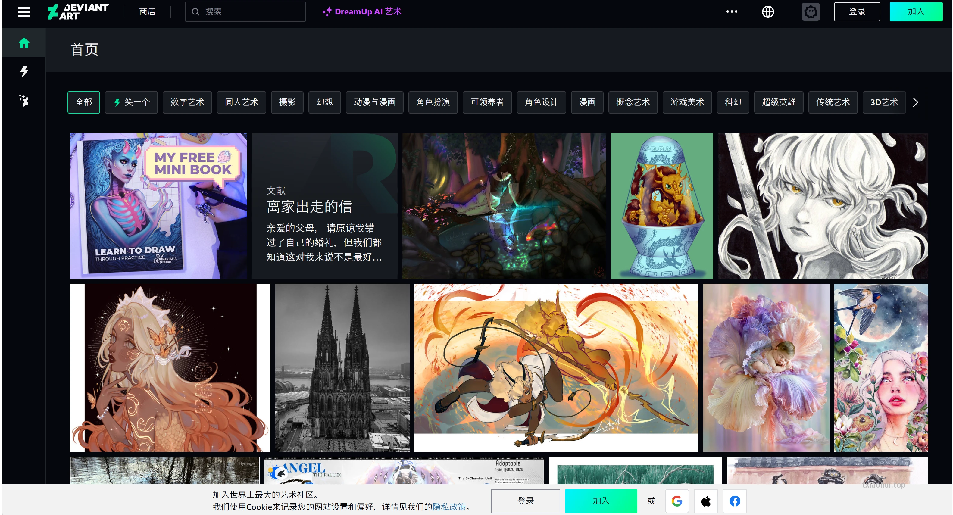This screenshot has height=515, width=953.
Task: Click the 加入 button in header
Action: pyautogui.click(x=916, y=11)
